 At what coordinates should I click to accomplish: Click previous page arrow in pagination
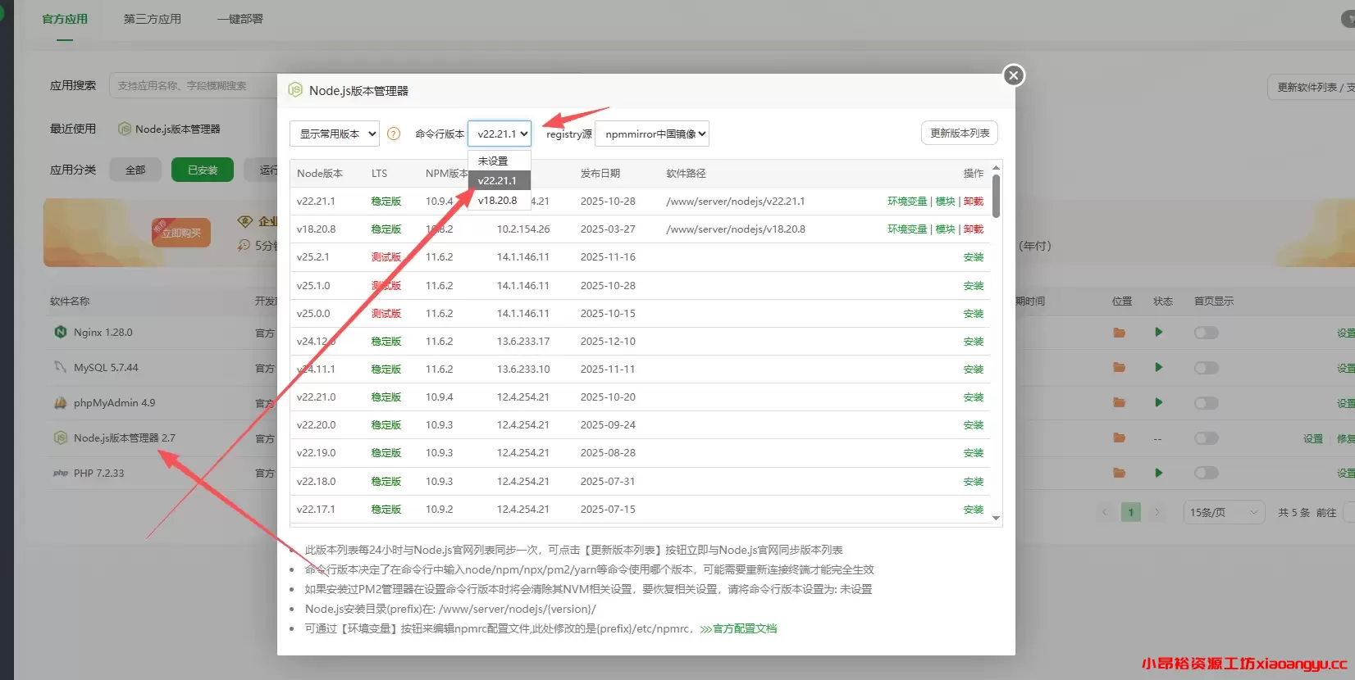(1105, 513)
